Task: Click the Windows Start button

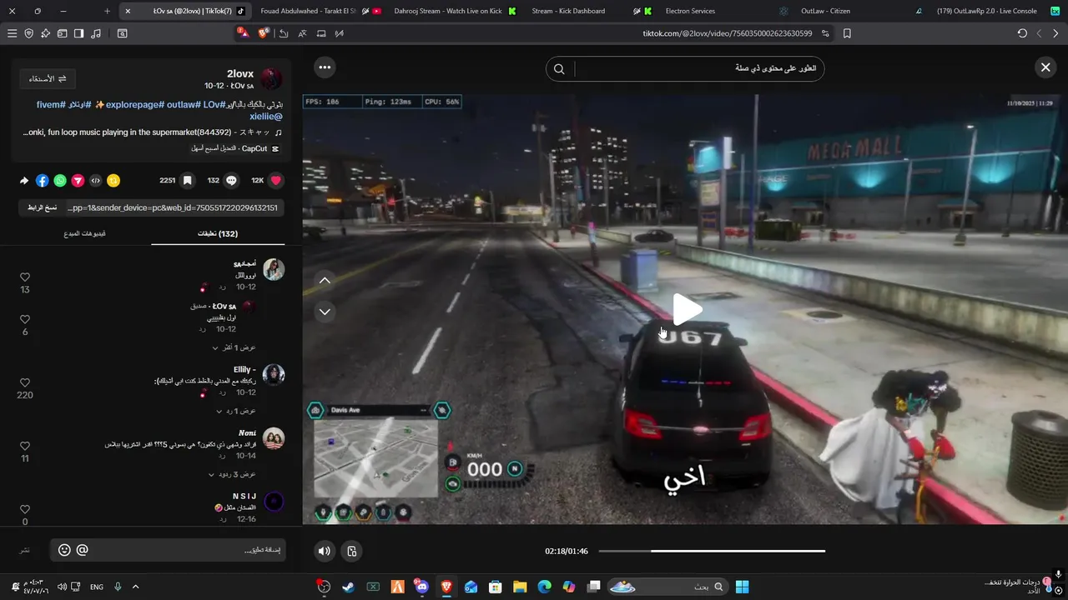Action: [x=742, y=587]
